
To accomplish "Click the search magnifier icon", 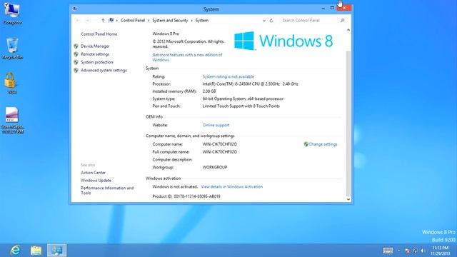I will 343,21.
